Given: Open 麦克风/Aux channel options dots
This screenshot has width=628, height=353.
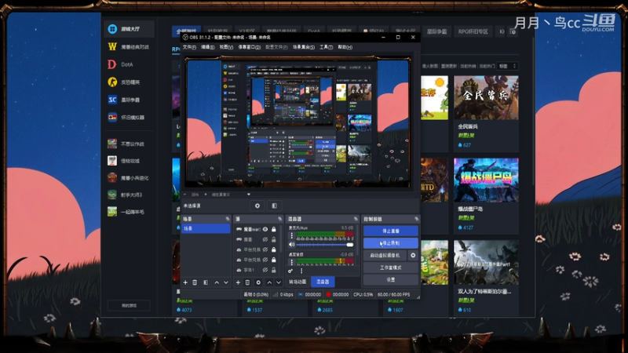Looking at the screenshot, I should [x=291, y=236].
